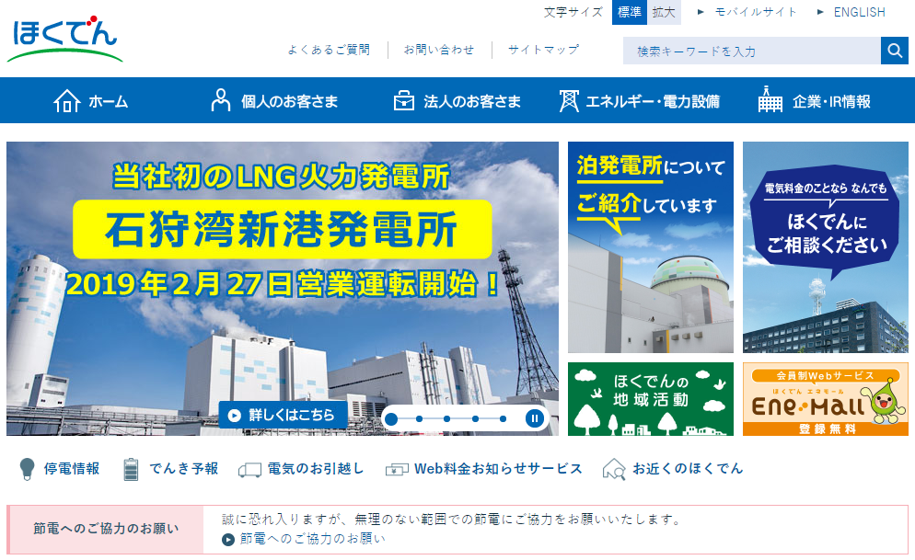Image resolution: width=915 pixels, height=560 pixels.
Task: Click the building icon beside 企業・IR情報
Action: (x=770, y=99)
